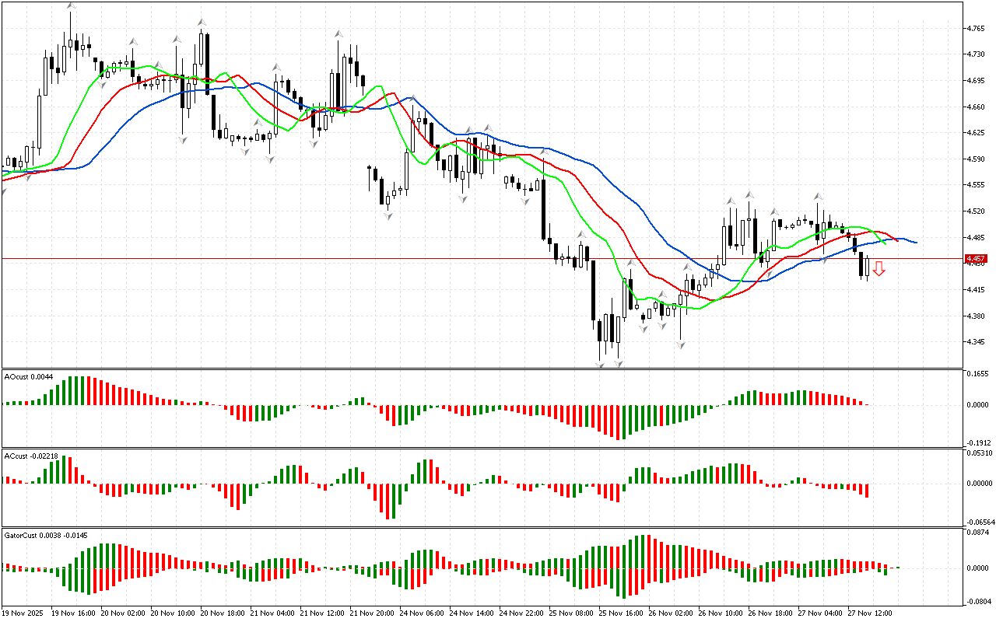Select the 0.1655 value on the AO scale
Image resolution: width=996 pixels, height=622 pixels.
point(977,374)
